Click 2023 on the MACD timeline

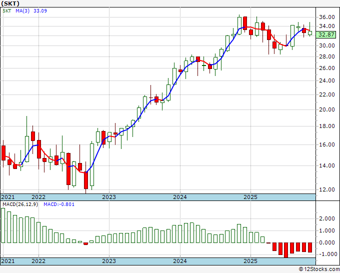pyautogui.click(x=109, y=261)
